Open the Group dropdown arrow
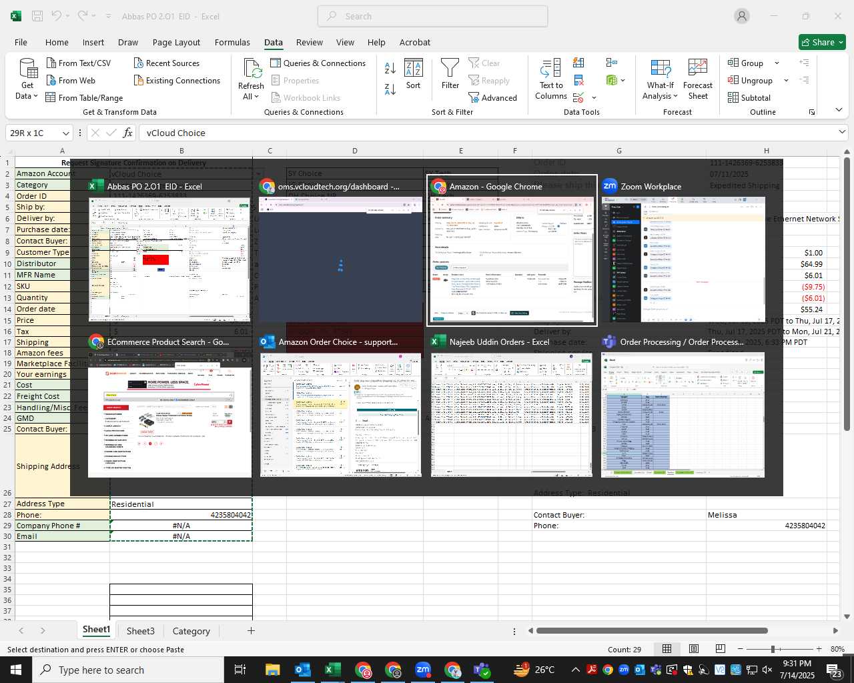This screenshot has width=854, height=683. click(777, 63)
